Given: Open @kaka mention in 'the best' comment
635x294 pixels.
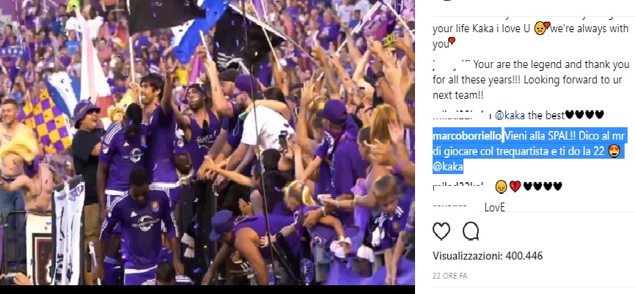Looking at the screenshot, I should click(510, 116).
